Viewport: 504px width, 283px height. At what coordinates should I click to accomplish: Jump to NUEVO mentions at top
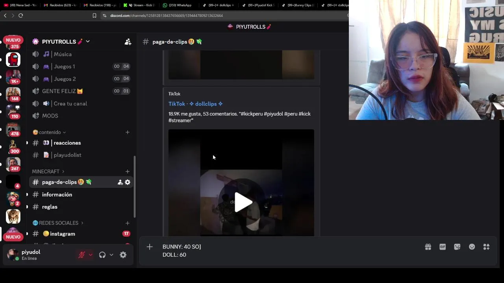coord(13,40)
